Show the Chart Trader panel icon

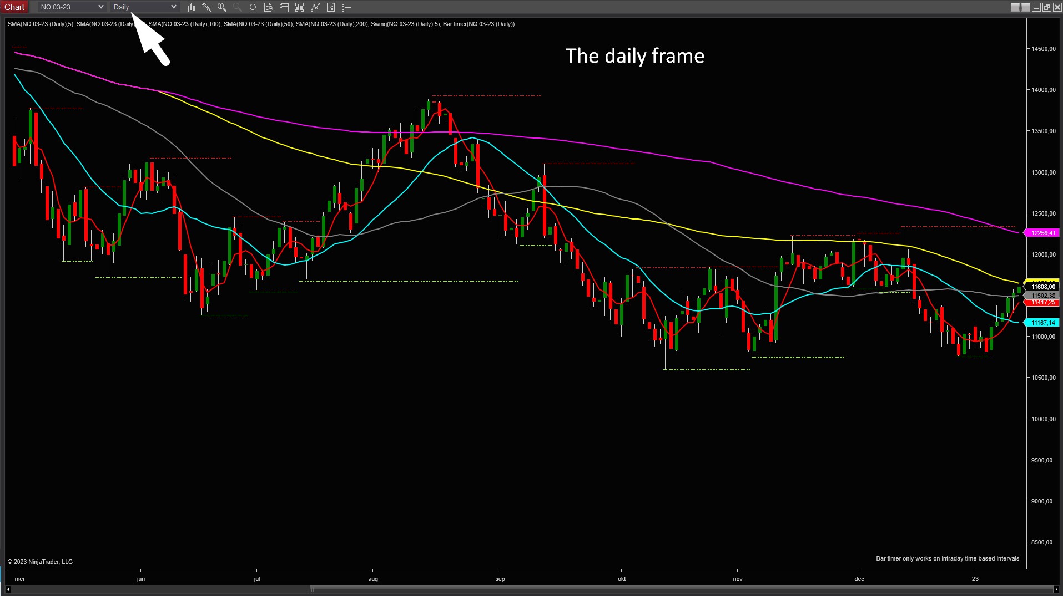click(x=284, y=7)
